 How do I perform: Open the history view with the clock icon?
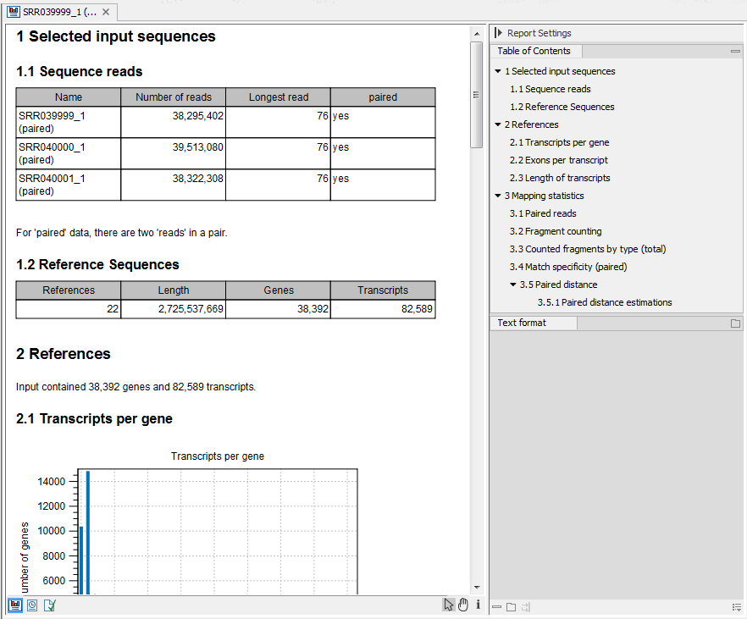point(32,605)
